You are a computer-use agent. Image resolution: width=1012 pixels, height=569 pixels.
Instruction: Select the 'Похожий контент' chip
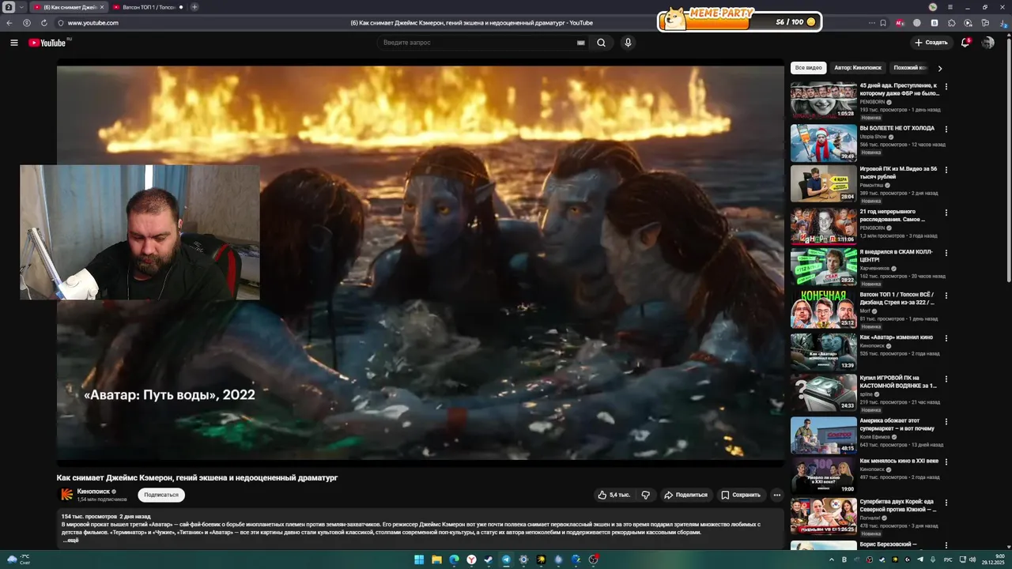coord(910,68)
